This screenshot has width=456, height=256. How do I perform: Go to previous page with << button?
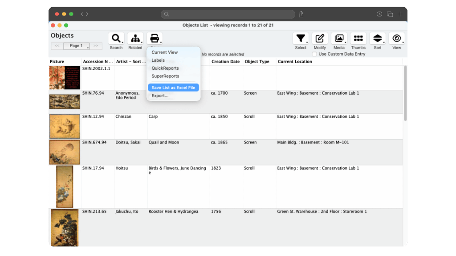(57, 46)
